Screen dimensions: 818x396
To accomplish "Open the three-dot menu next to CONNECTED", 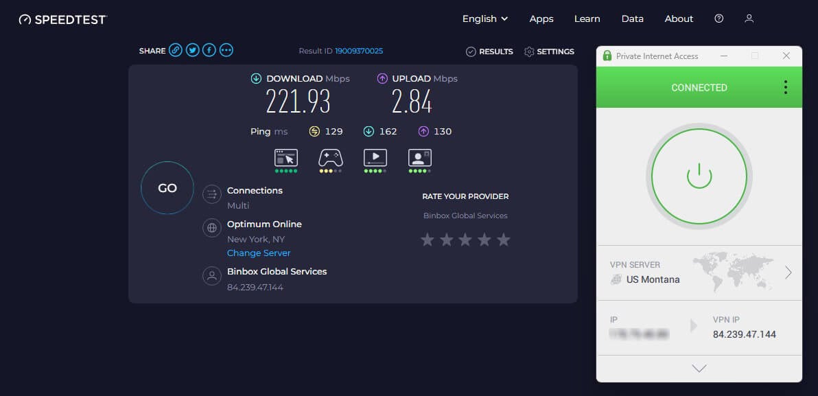I will tap(785, 87).
